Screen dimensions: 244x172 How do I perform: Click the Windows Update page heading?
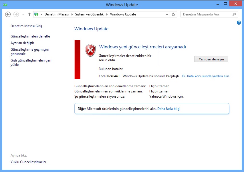[91, 29]
